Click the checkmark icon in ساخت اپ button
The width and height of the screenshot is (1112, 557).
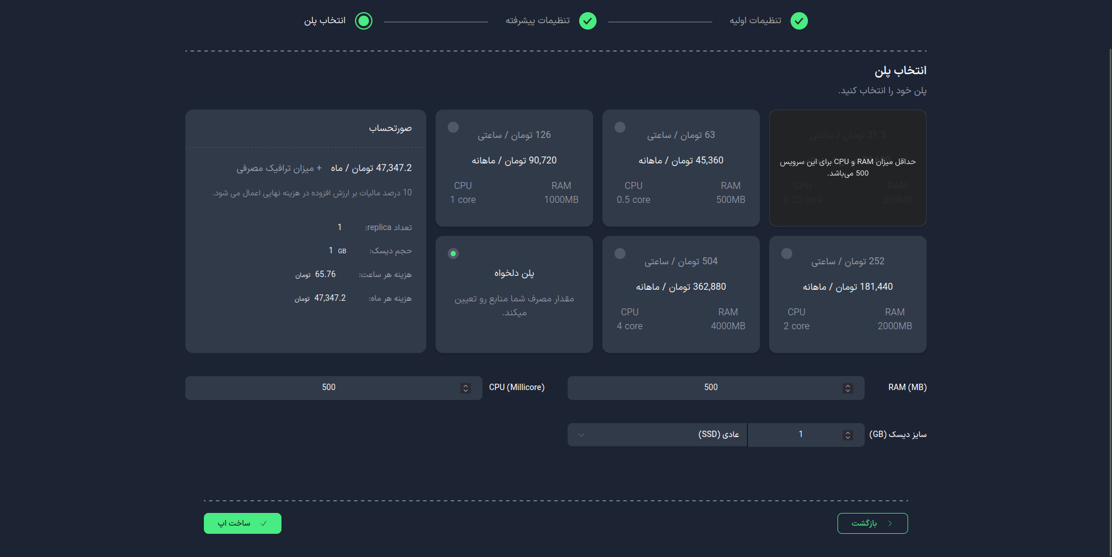pyautogui.click(x=264, y=523)
